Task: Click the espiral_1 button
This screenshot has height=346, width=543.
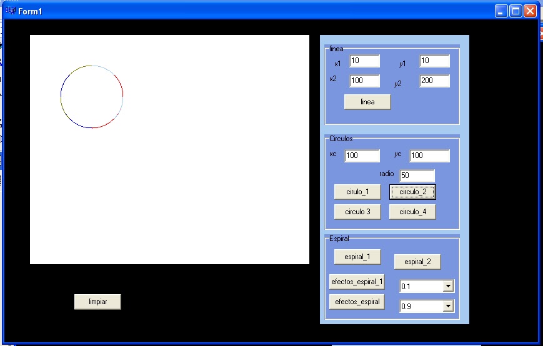Action: pos(357,257)
